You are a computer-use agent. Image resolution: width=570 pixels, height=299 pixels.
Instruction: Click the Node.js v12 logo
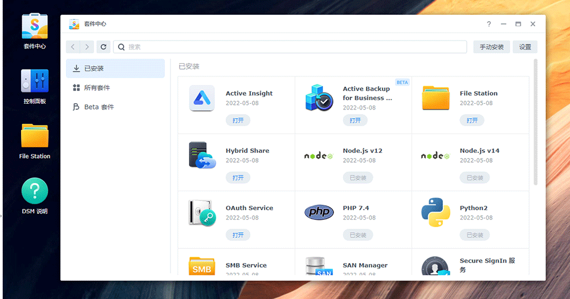319,156
